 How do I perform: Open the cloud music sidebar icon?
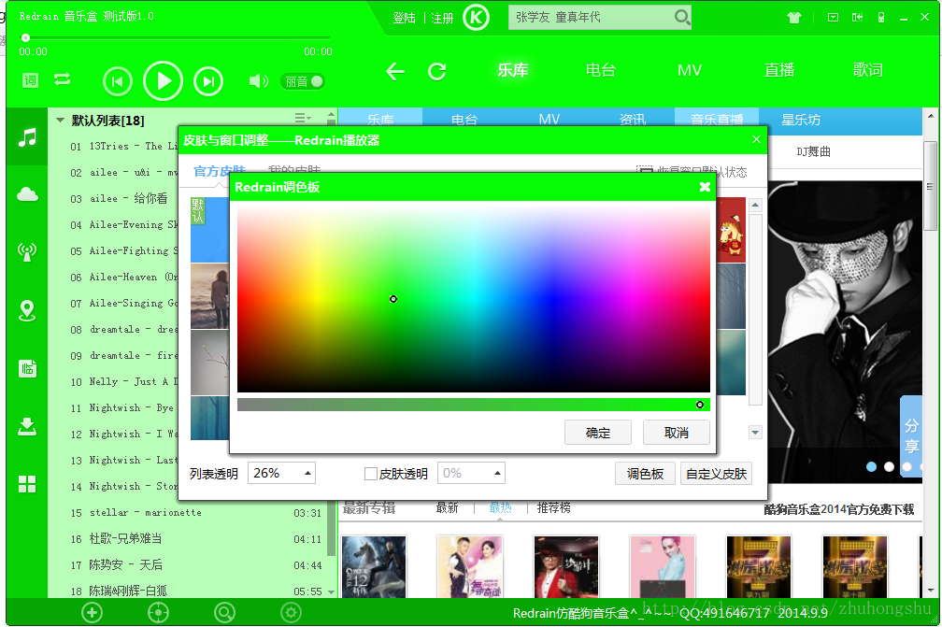coord(27,194)
